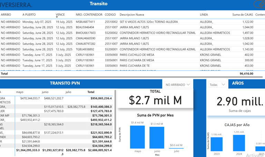Click $84,698,877.8 matrix value
The image size is (265, 157).
(x=31, y=133)
